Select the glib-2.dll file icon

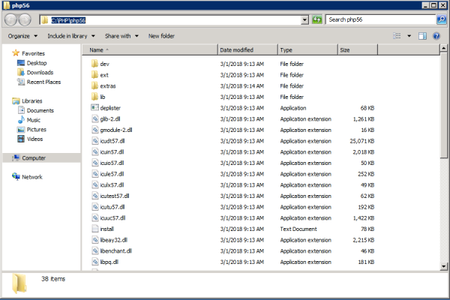95,118
